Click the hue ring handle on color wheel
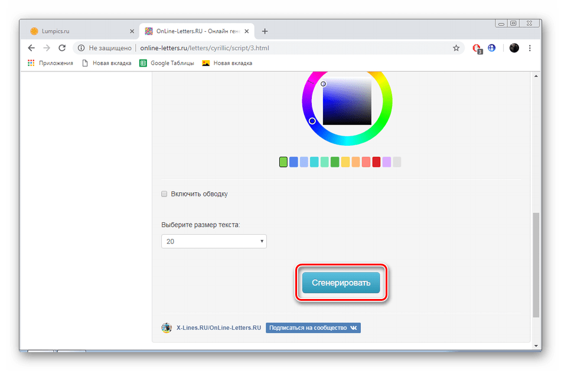 point(312,121)
